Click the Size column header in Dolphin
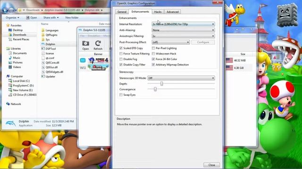 243,54
